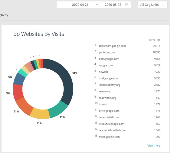170x153 pixels.
Task: Select the 12% teal donut segment
Action: pyautogui.click(x=59, y=110)
